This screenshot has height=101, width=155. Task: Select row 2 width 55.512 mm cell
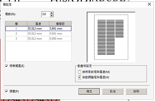coord(38,34)
